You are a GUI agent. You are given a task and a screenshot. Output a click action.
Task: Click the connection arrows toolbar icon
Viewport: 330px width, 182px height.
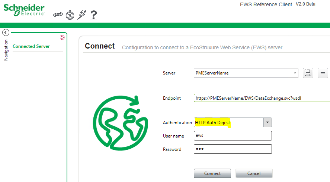pyautogui.click(x=58, y=15)
